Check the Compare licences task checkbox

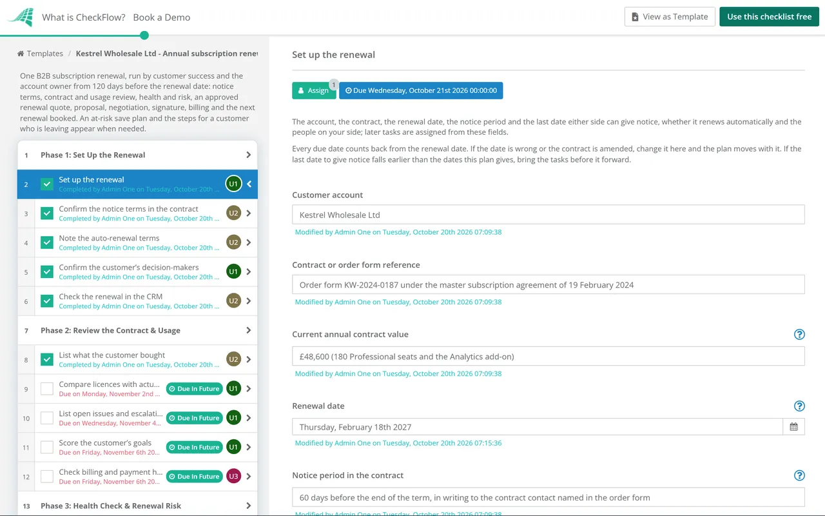(47, 389)
